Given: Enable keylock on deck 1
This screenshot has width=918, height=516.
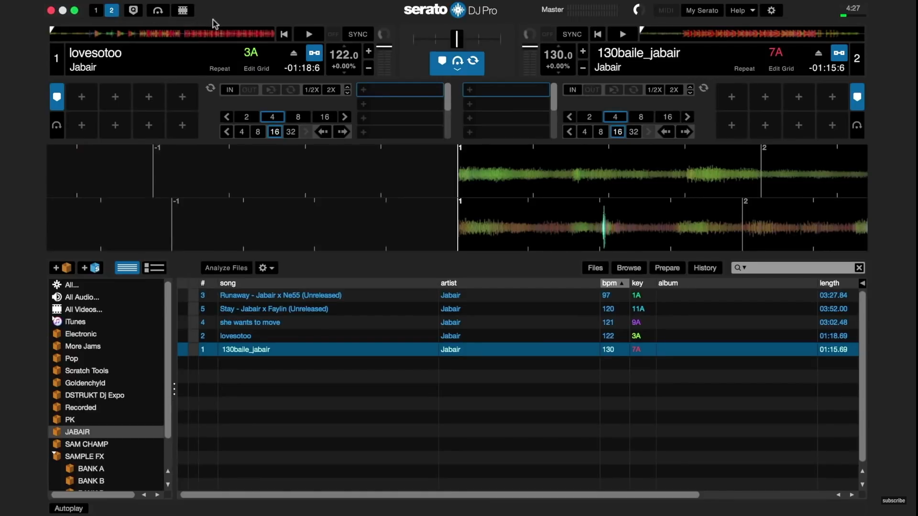Looking at the screenshot, I should click(314, 53).
